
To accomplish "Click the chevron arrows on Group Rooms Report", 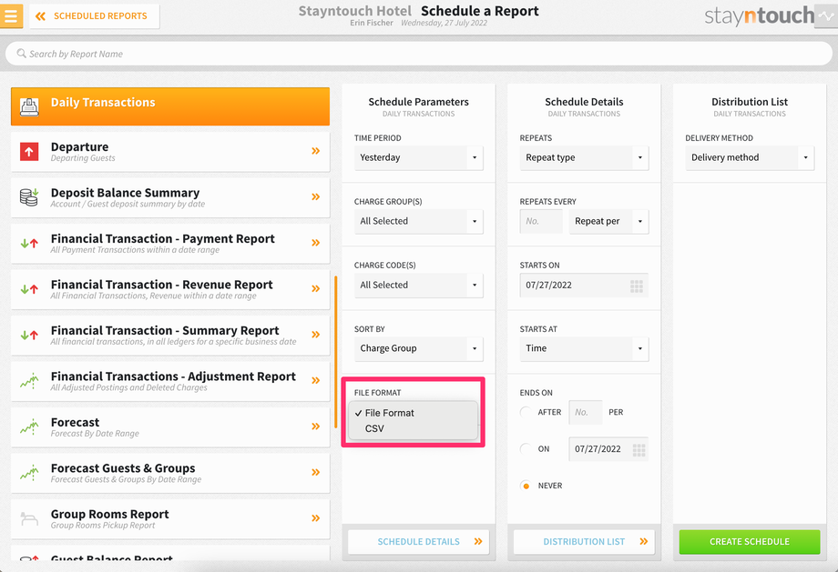I will coord(316,518).
